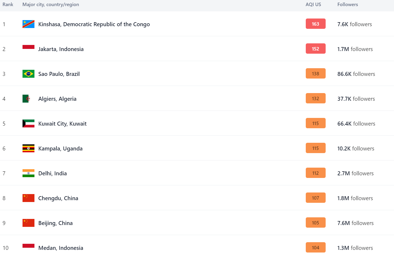This screenshot has width=394, height=257.
Task: Select the orange 138 AQI badge
Action: click(316, 74)
